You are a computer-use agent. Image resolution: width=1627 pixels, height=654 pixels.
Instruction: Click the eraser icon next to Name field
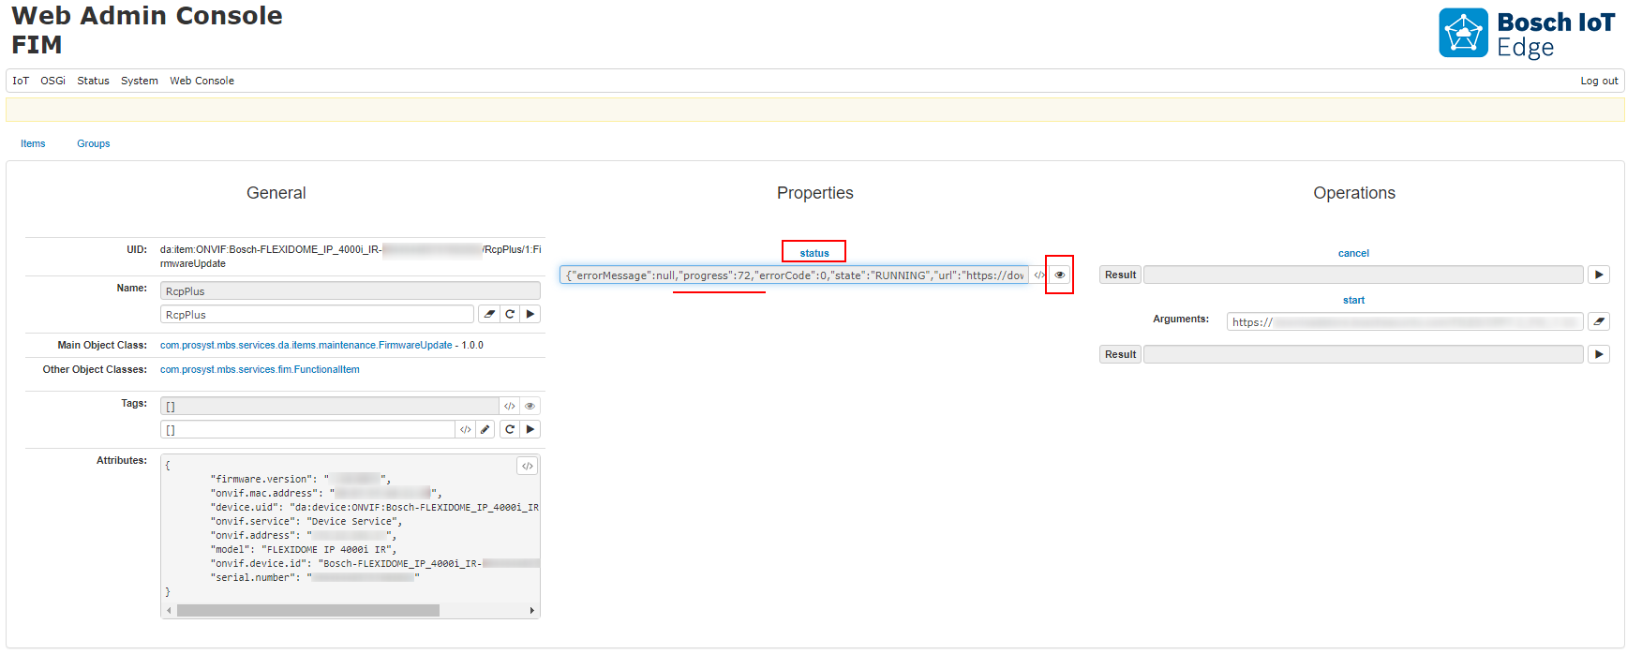489,315
